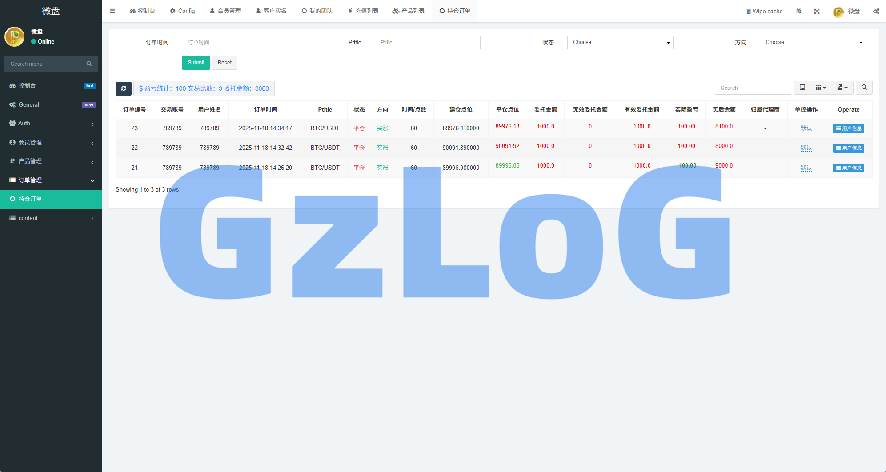Open the columns visibility grid dropdown
Image resolution: width=886 pixels, height=472 pixels.
[821, 88]
